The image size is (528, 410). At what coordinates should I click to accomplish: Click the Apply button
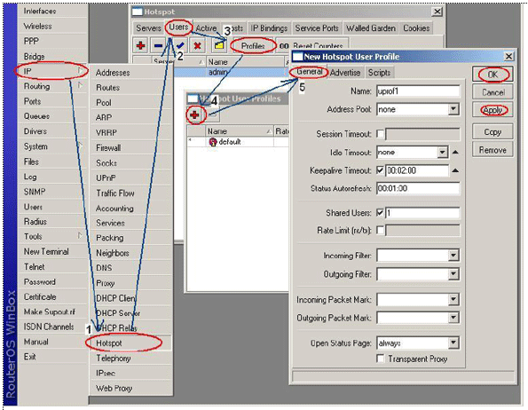(493, 110)
